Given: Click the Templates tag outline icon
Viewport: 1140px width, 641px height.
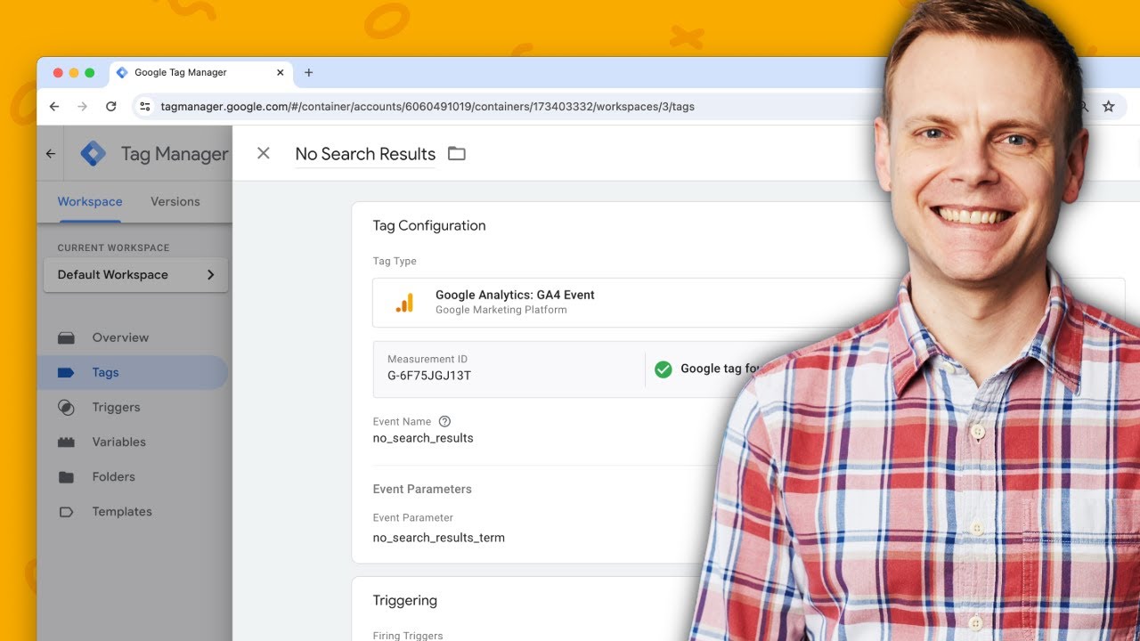Looking at the screenshot, I should [x=66, y=511].
